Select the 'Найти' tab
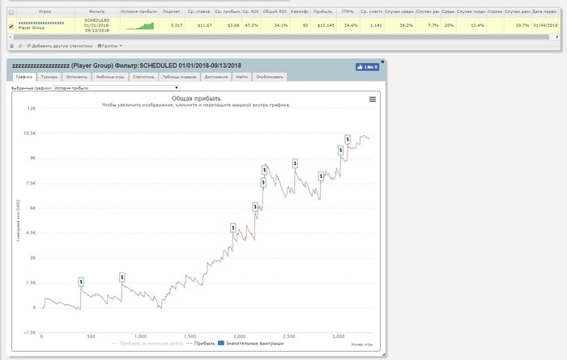 click(x=242, y=77)
